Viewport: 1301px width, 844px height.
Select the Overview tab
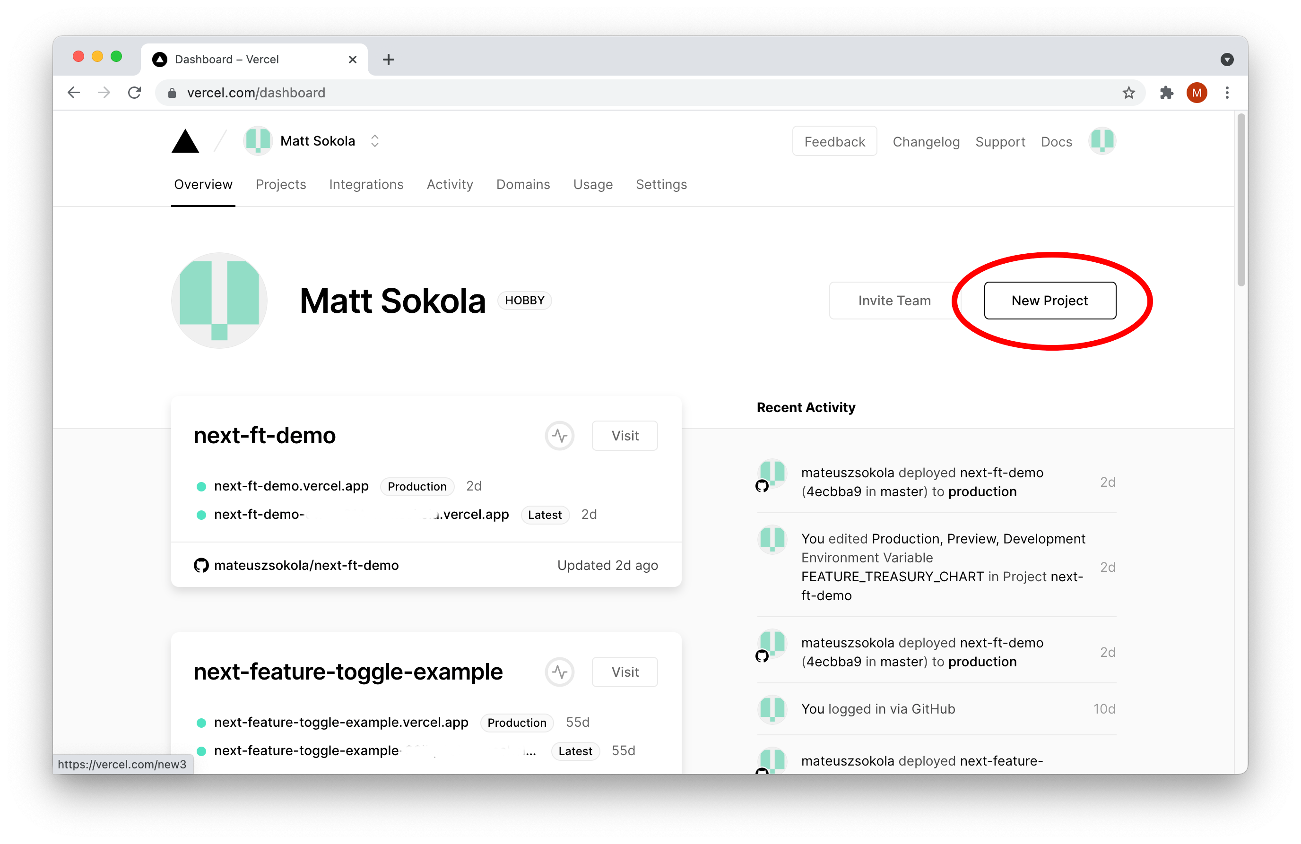click(203, 185)
